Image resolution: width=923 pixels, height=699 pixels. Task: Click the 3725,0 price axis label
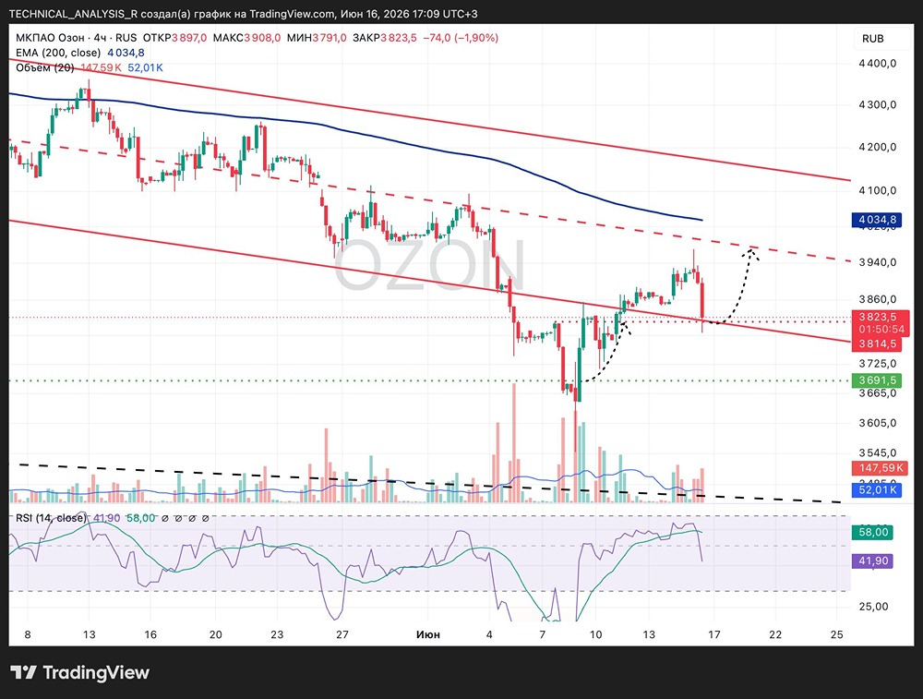tap(878, 364)
